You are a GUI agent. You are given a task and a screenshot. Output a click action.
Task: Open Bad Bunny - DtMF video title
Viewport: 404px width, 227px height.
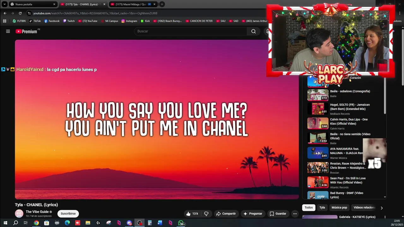coord(347,195)
